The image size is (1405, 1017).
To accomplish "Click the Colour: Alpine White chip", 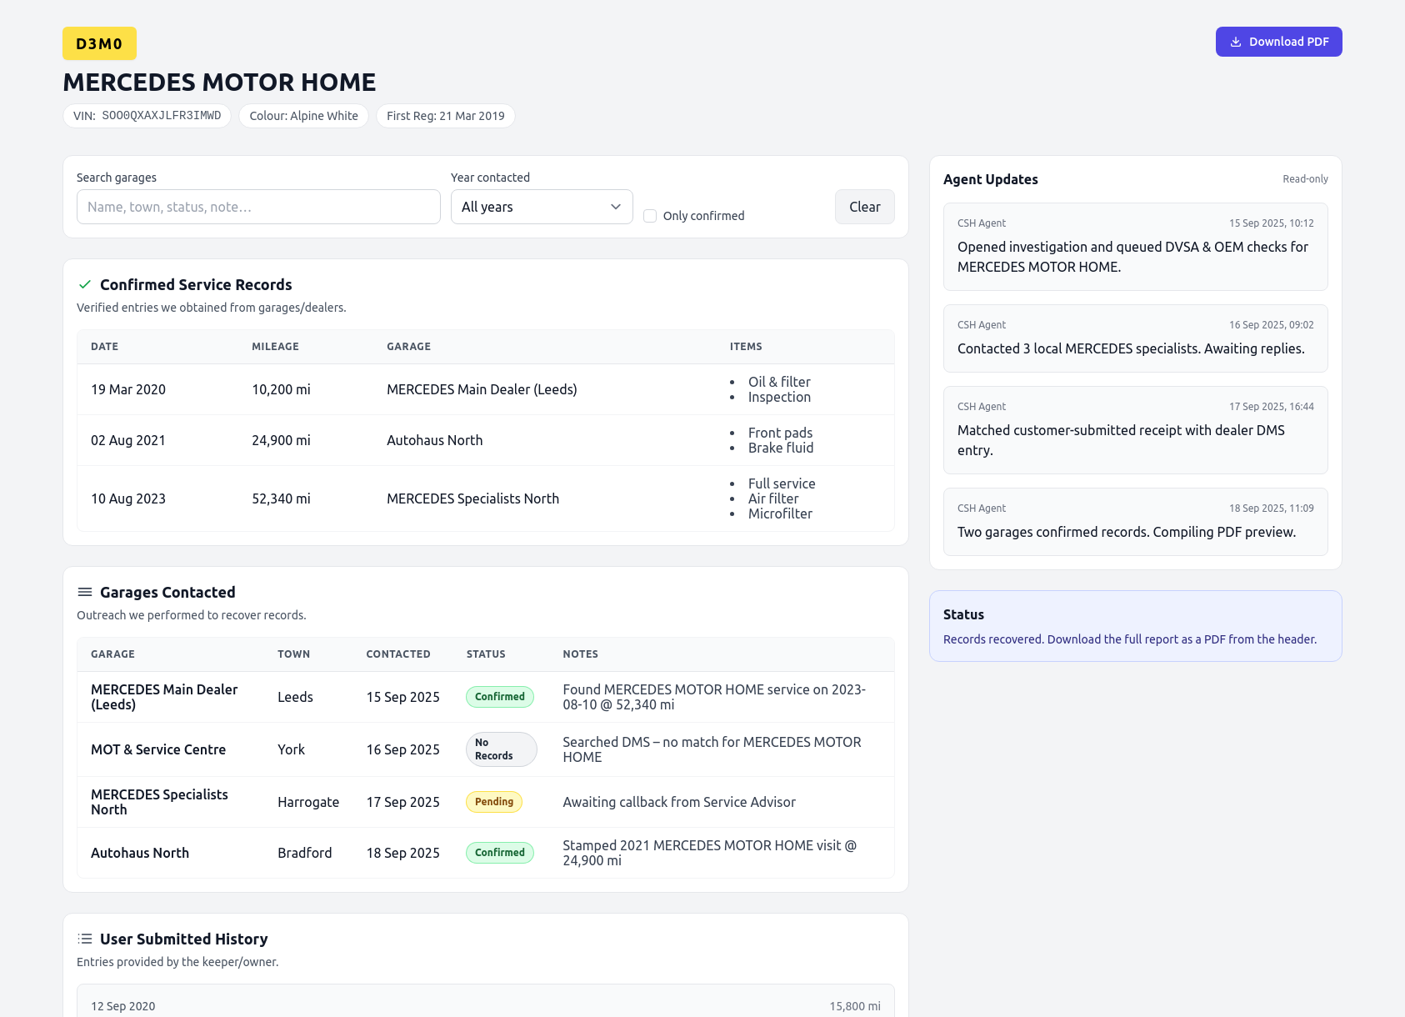I will [303, 116].
